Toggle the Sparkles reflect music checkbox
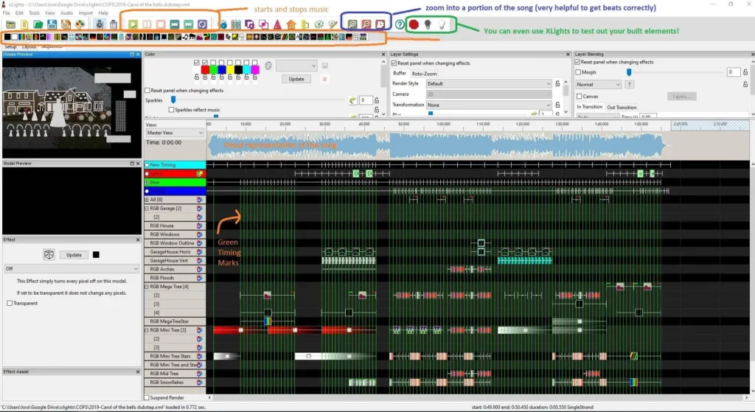 tap(171, 110)
